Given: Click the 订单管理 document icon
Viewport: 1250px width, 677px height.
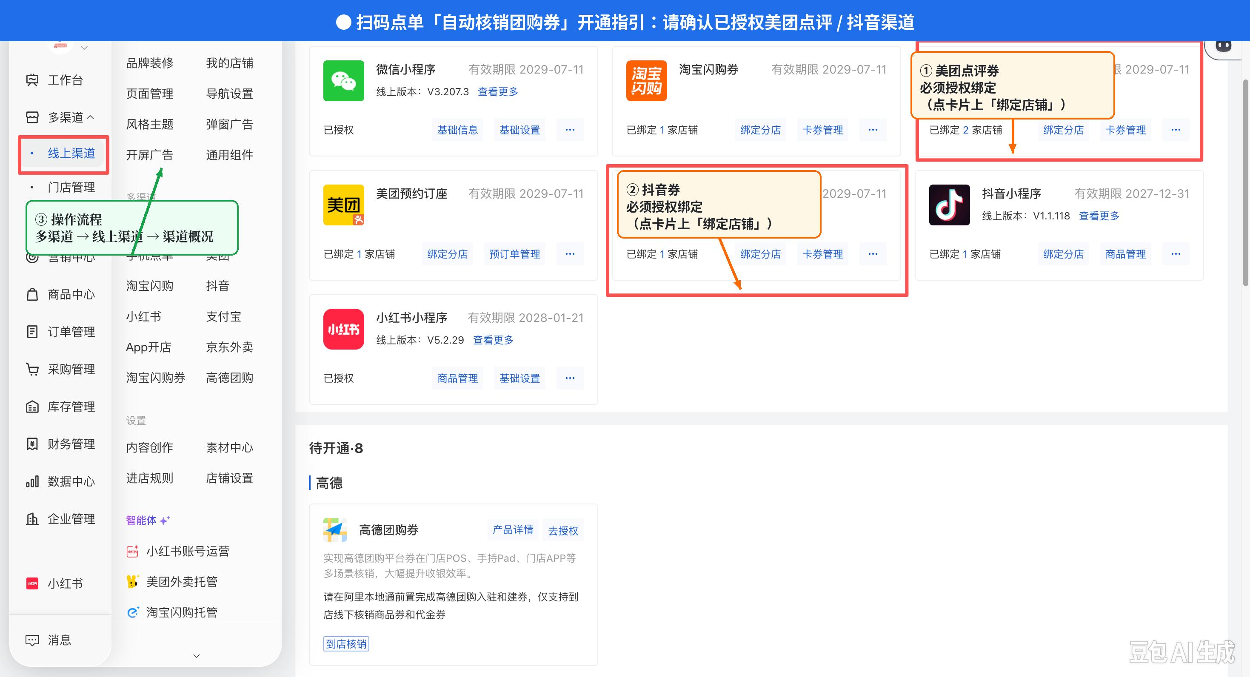Looking at the screenshot, I should [32, 332].
